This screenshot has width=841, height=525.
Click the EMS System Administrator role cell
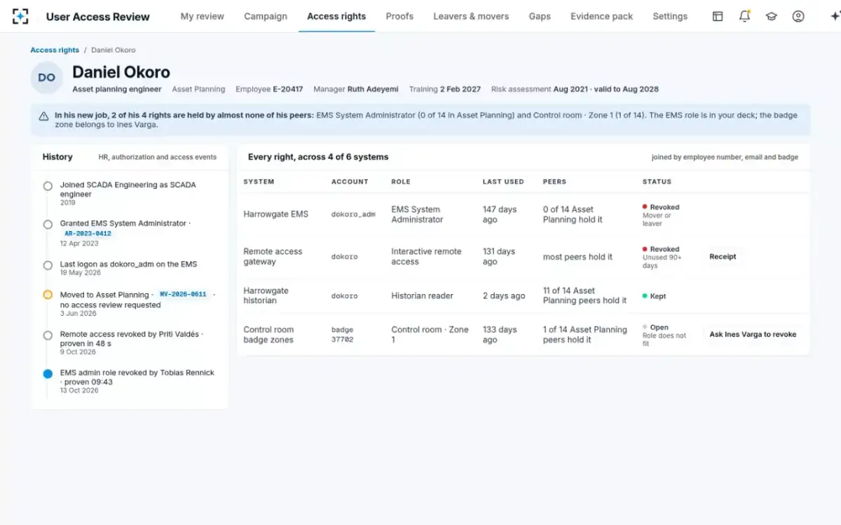click(417, 214)
